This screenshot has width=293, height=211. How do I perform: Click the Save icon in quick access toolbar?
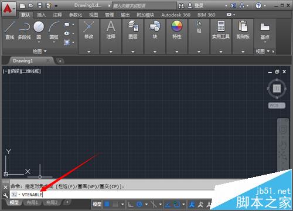40,6
